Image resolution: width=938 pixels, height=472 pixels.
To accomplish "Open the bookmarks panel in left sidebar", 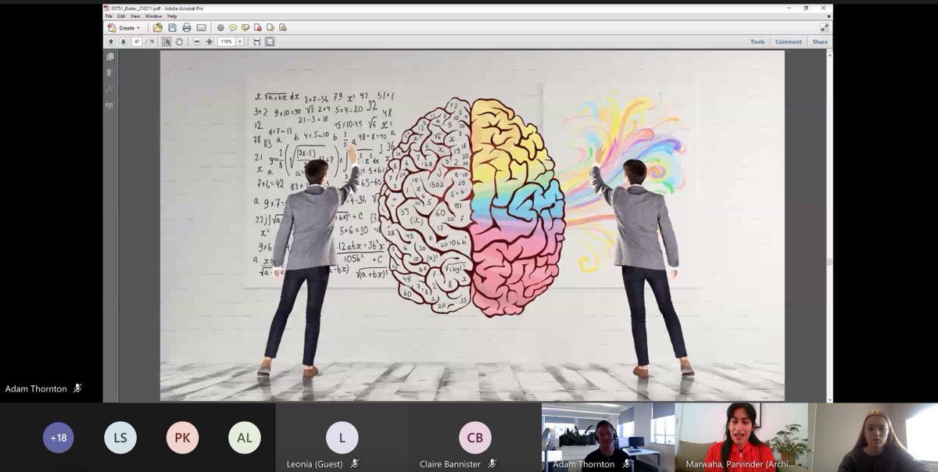I will [x=110, y=73].
